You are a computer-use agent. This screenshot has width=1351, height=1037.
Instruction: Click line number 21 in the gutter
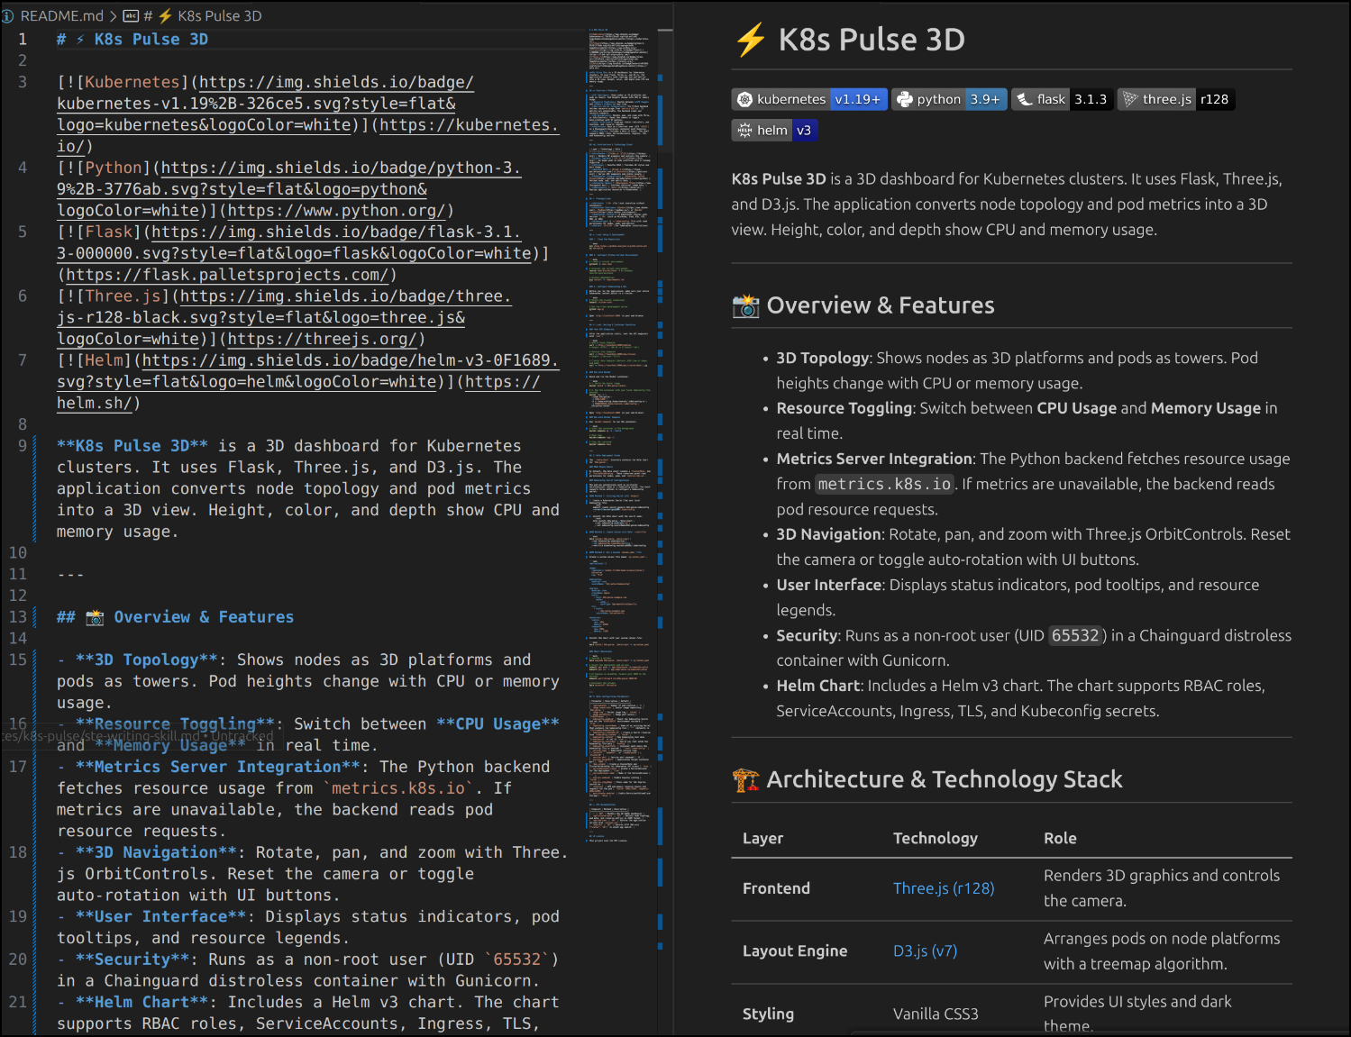click(x=18, y=1003)
